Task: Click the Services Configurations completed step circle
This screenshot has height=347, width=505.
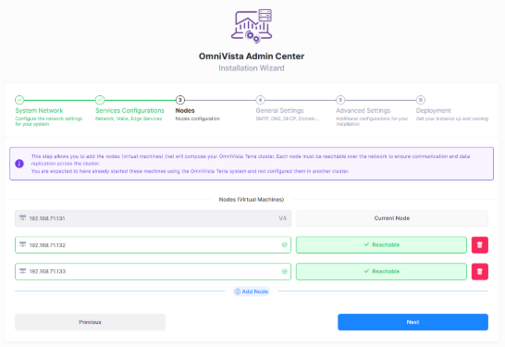Action: 100,100
